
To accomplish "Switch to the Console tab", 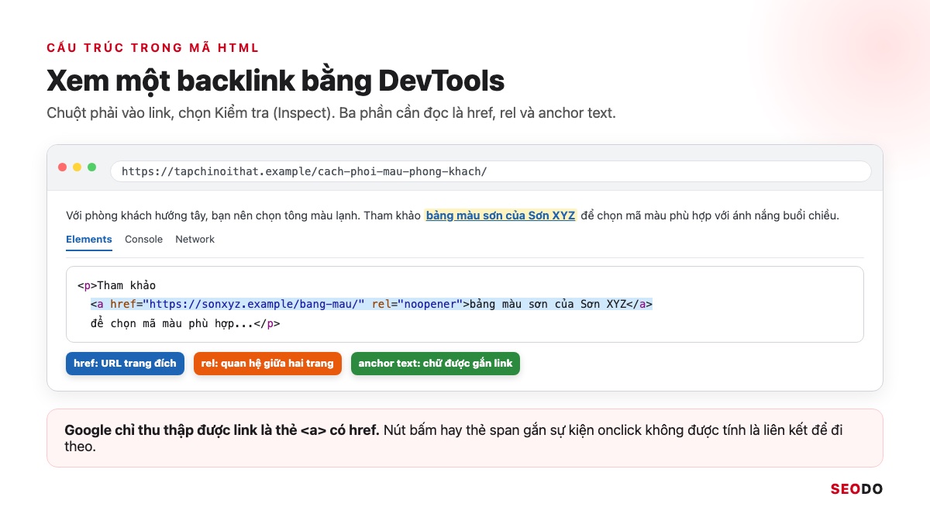I will [143, 240].
